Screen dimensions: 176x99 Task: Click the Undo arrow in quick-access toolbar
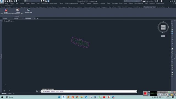tap(18, 1)
